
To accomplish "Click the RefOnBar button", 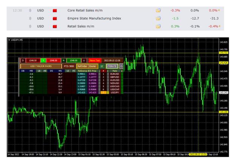I will coord(82,66).
